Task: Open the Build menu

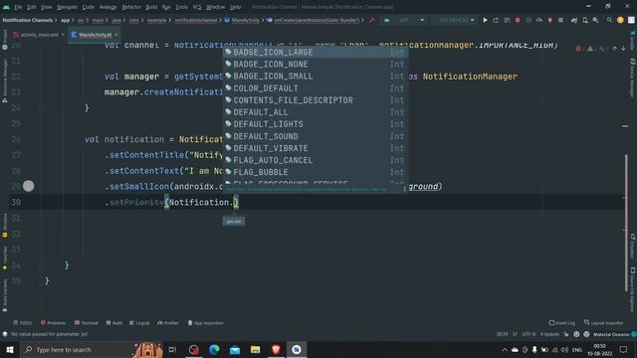Action: click(151, 7)
